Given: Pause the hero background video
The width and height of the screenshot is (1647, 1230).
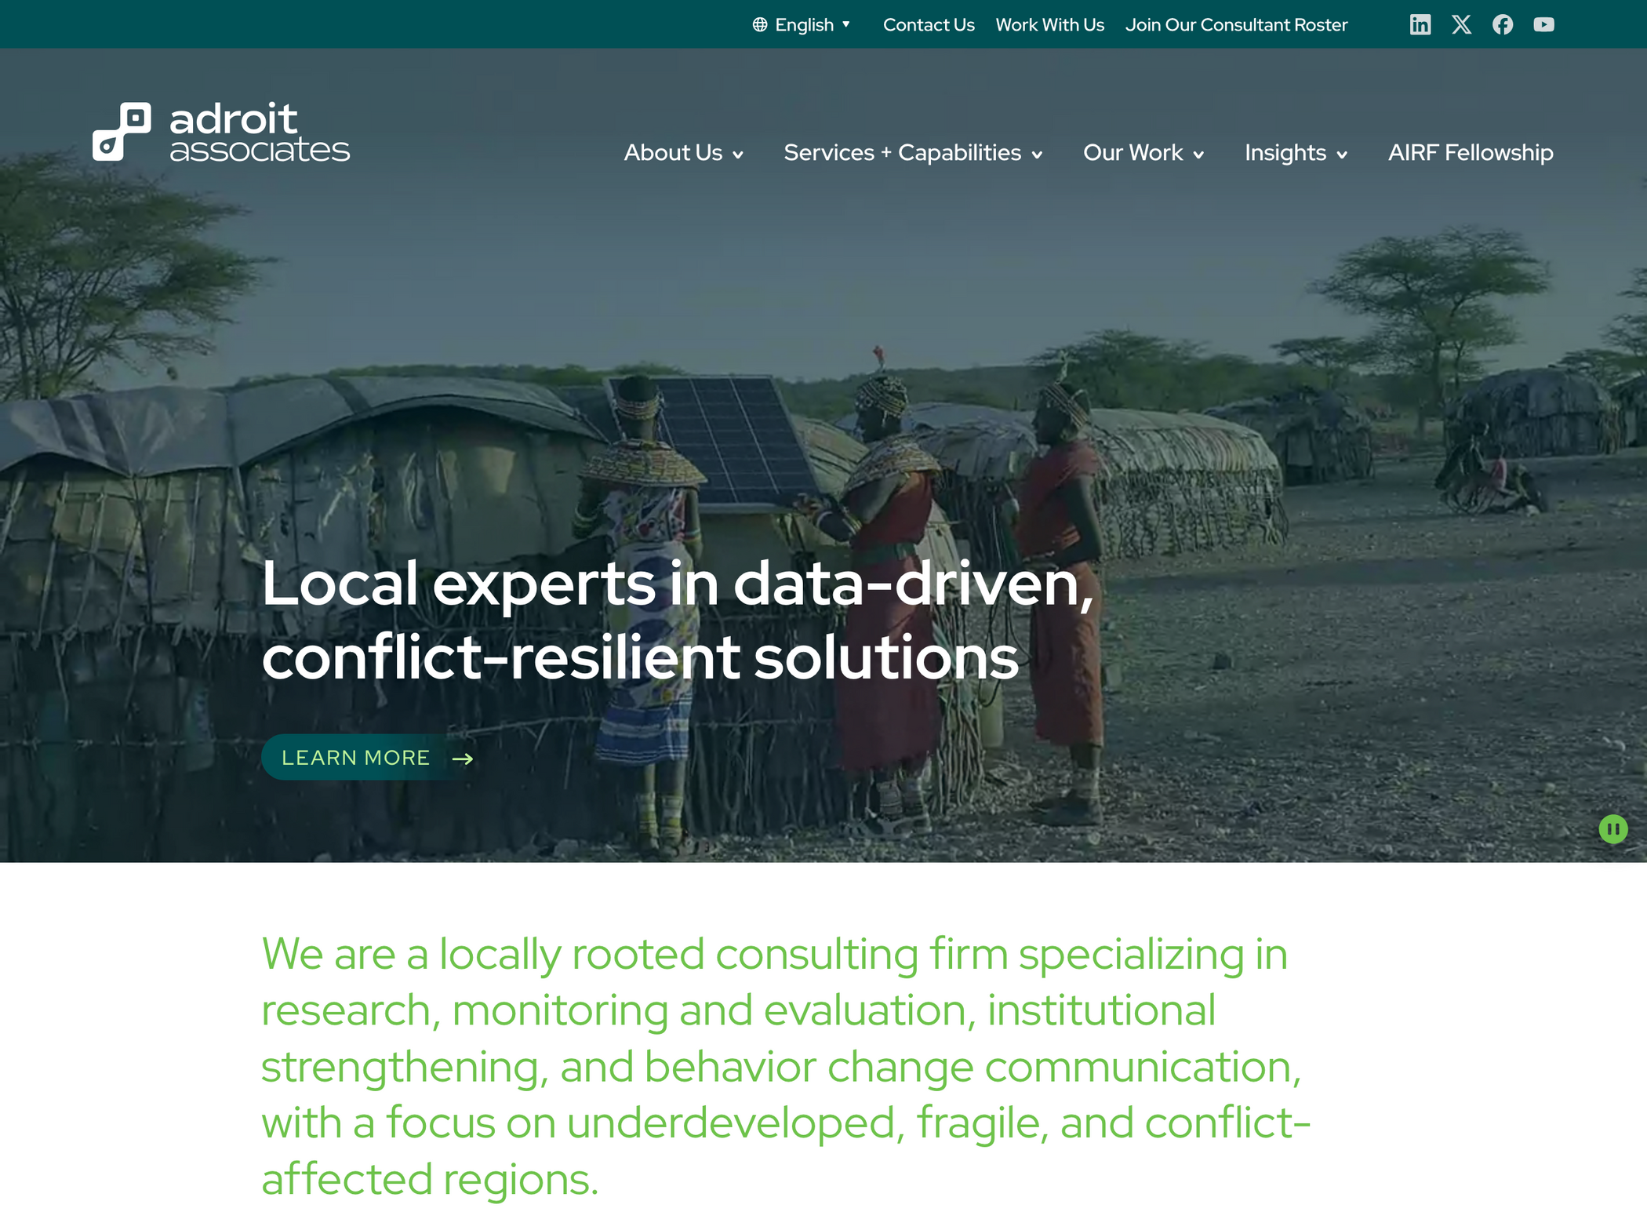Looking at the screenshot, I should pos(1613,829).
